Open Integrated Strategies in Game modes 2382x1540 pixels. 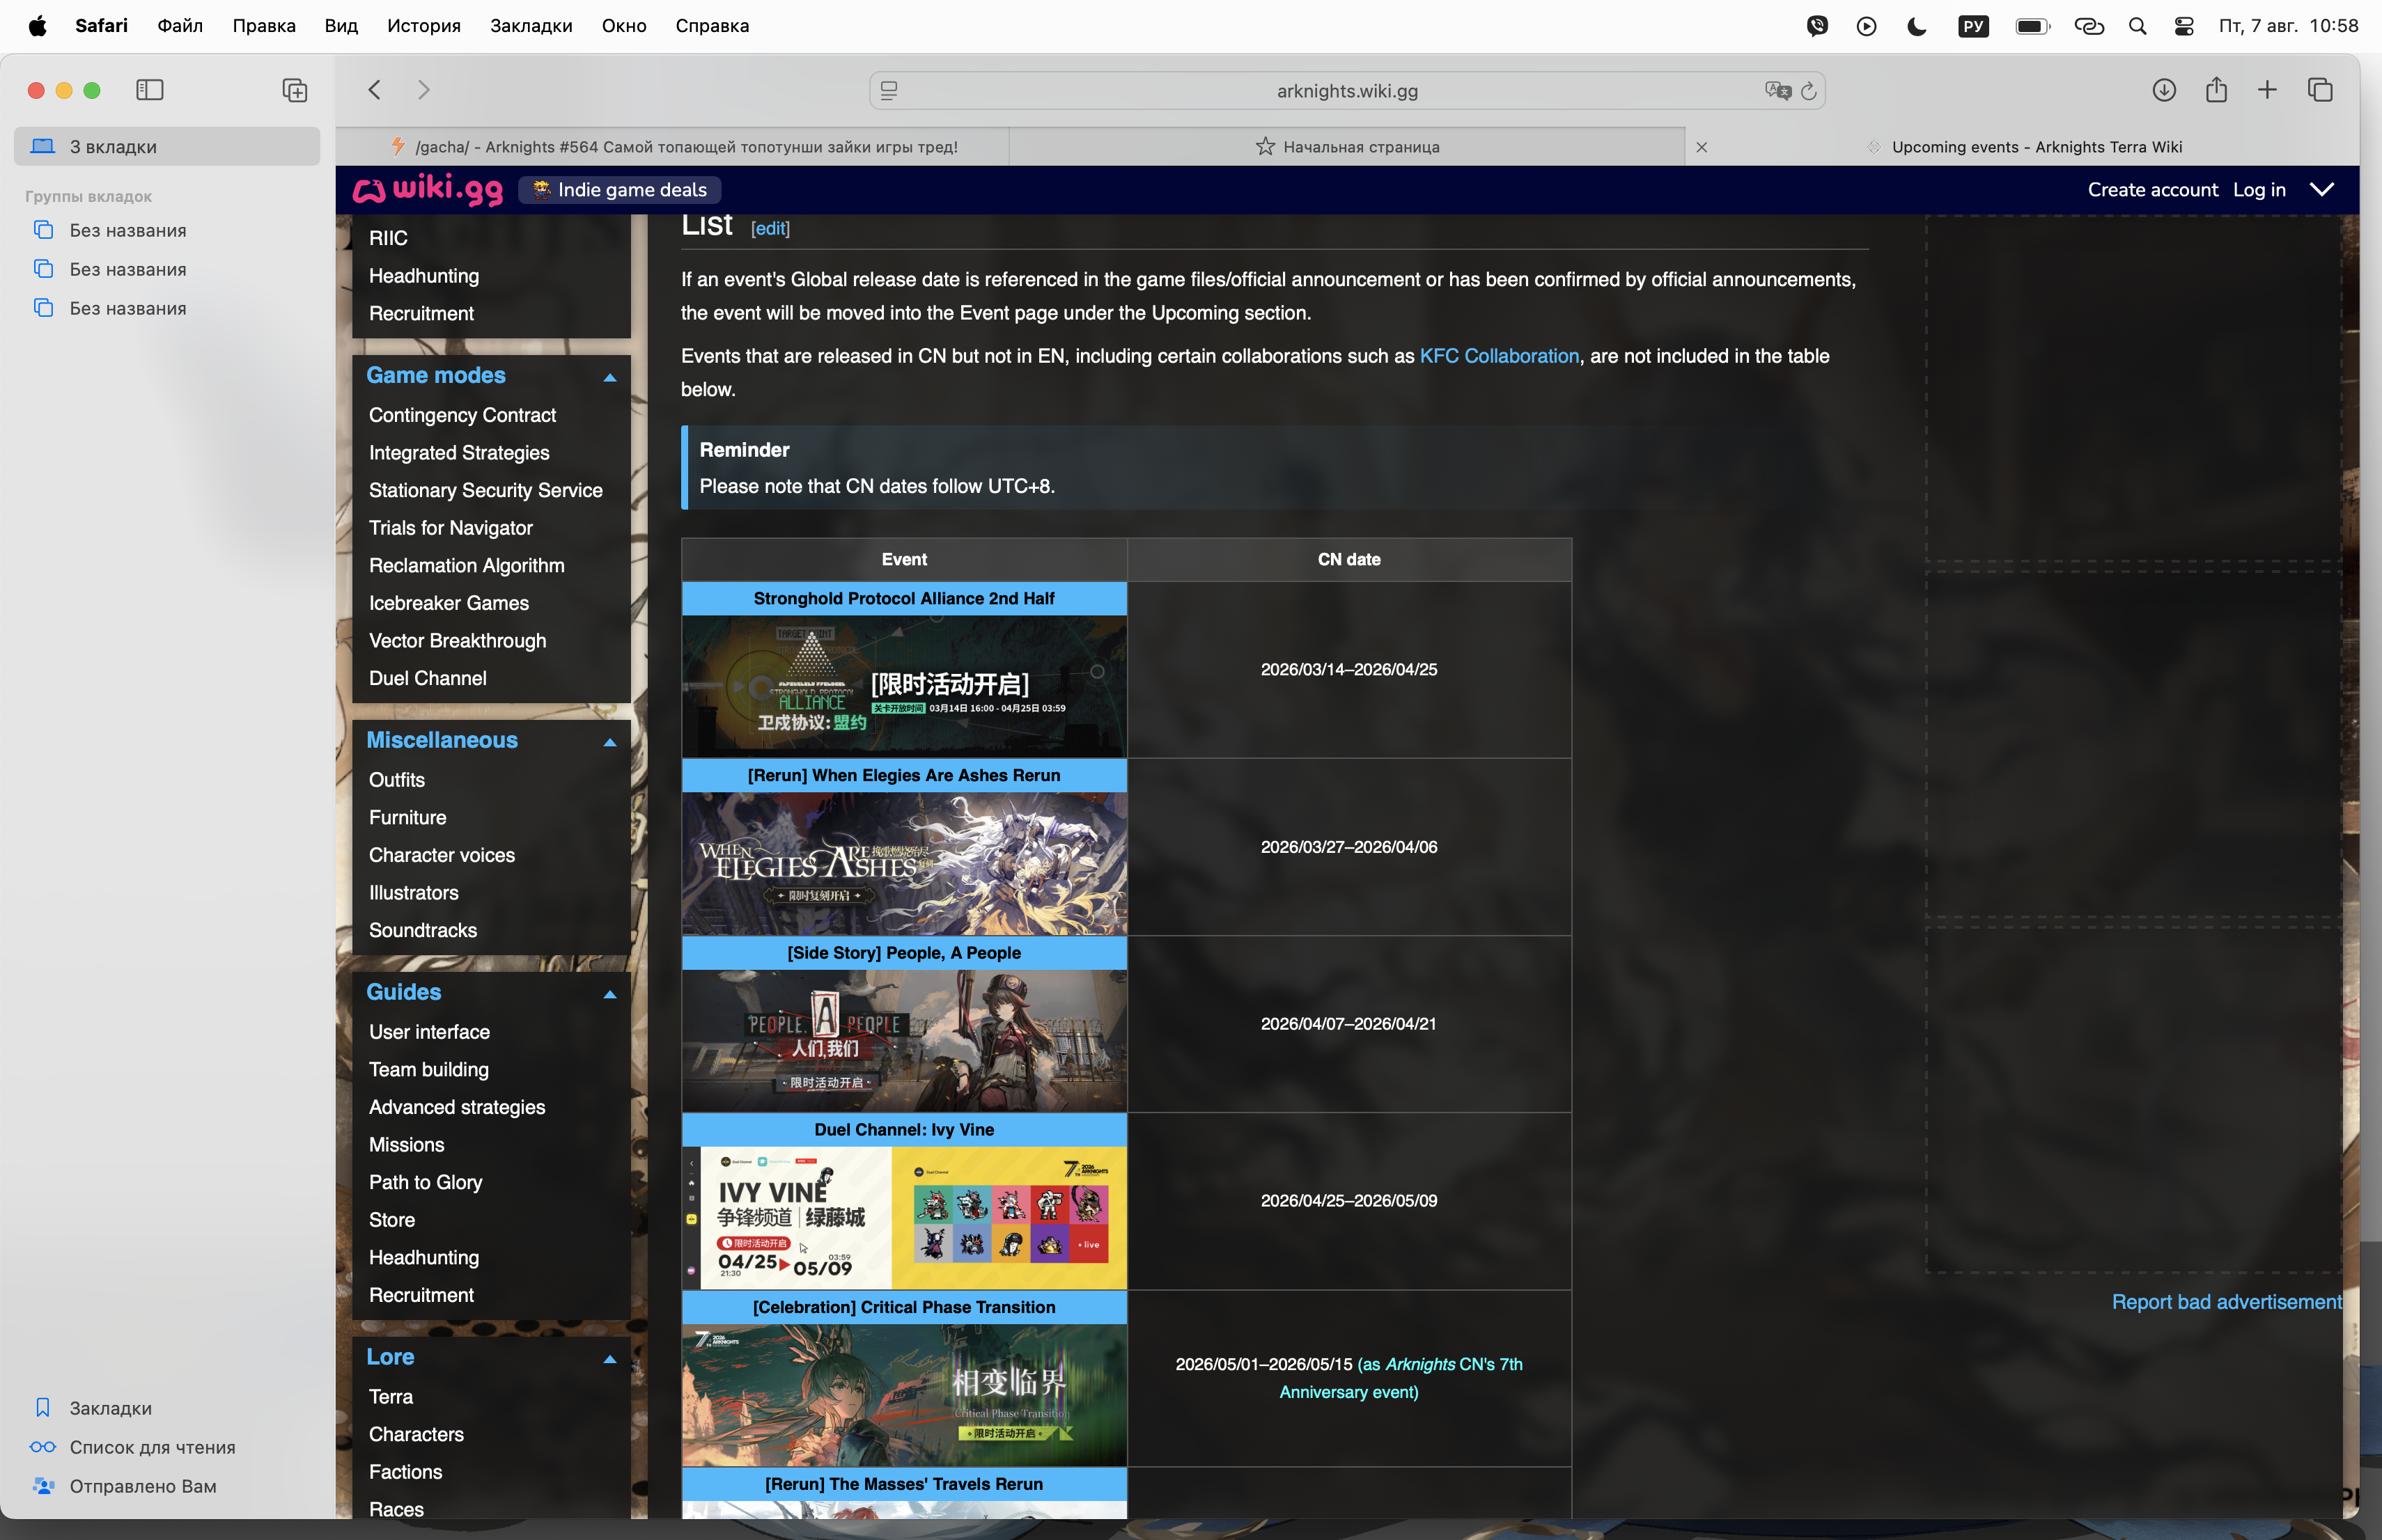pos(459,453)
